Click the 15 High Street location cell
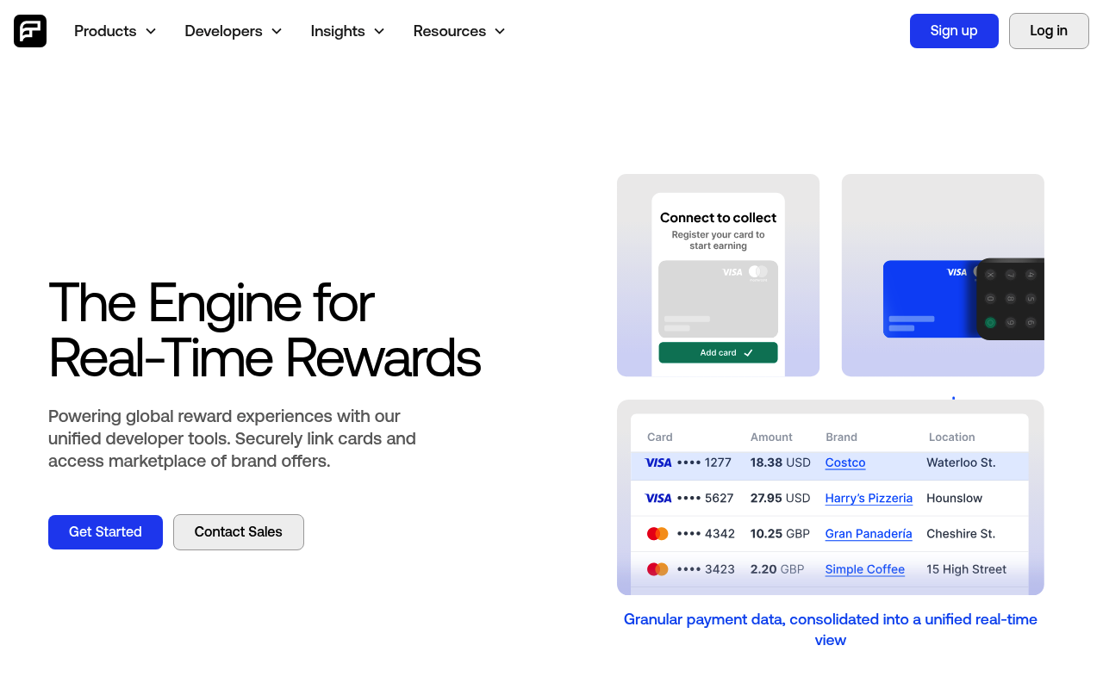 (x=967, y=569)
